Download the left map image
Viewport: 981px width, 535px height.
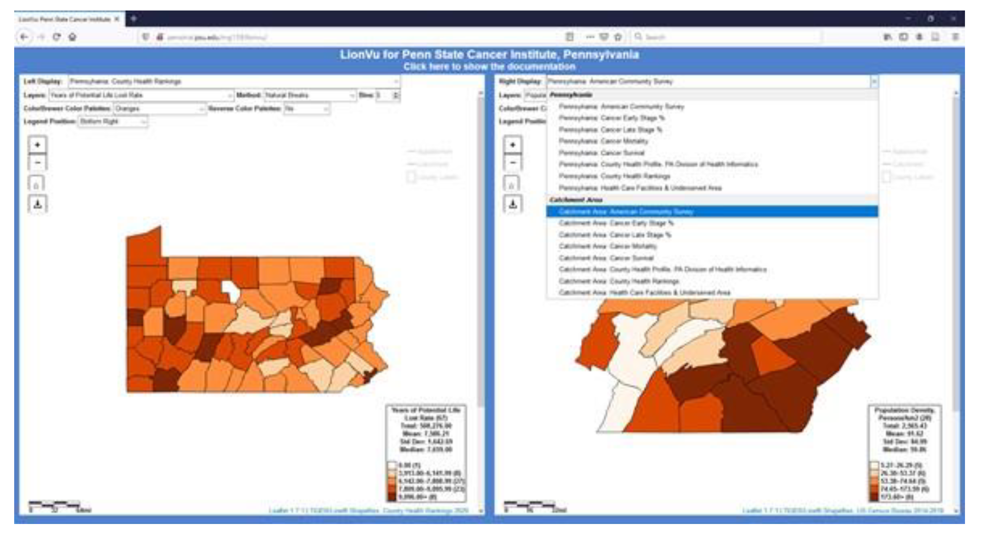37,204
